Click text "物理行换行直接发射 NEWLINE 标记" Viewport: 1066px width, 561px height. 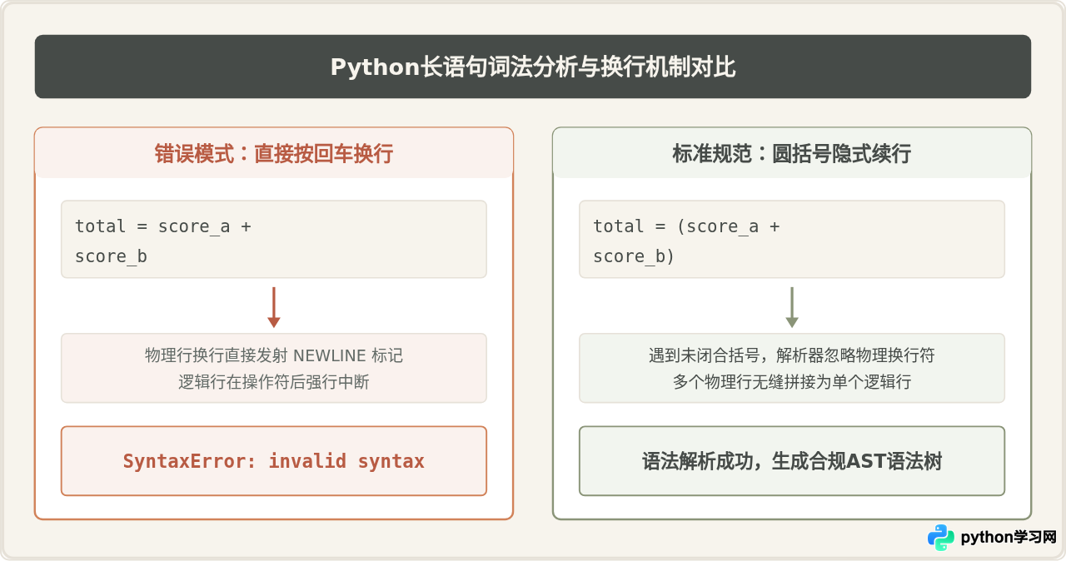(274, 355)
